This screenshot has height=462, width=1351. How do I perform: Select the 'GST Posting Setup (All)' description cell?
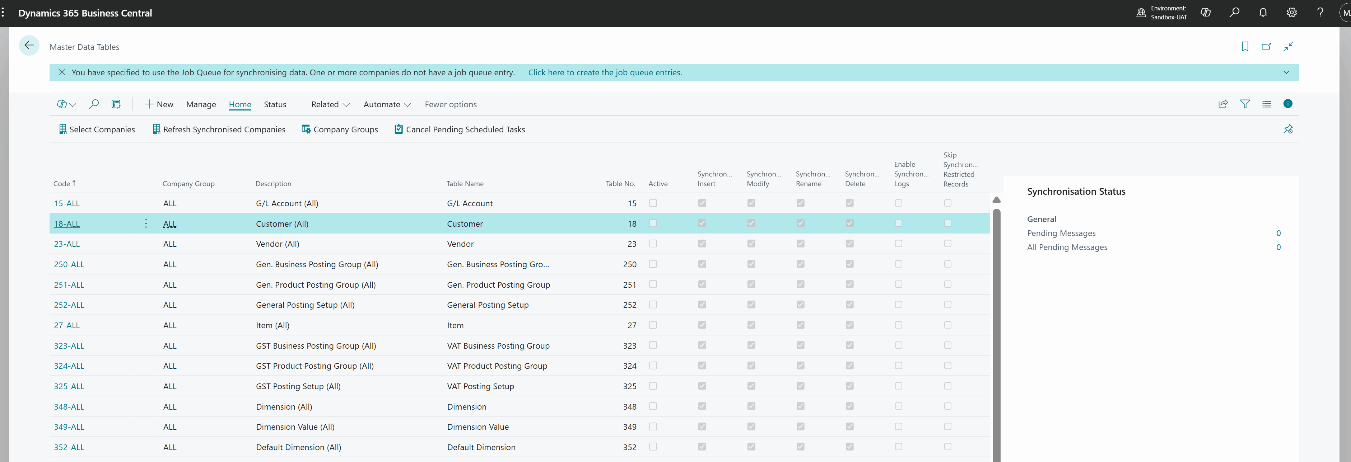pos(298,386)
